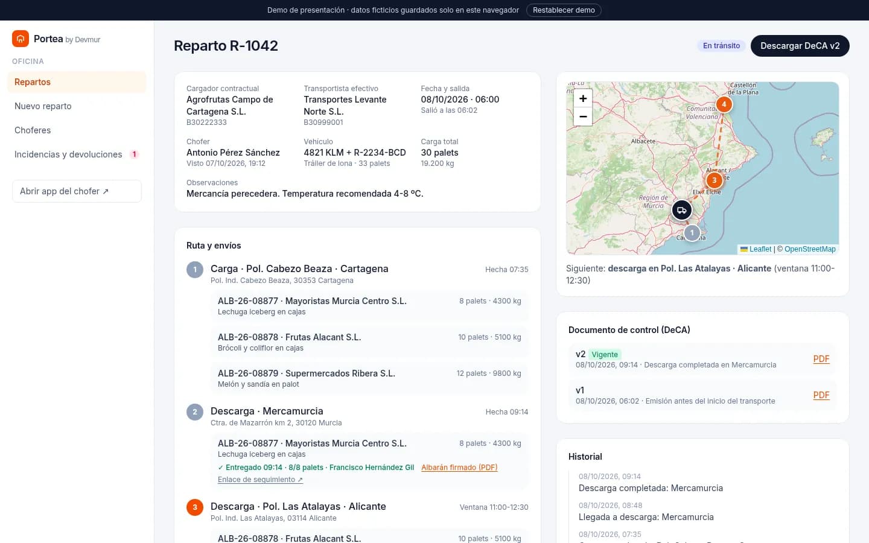Click route step 1 circle for Carga
The image size is (869, 543).
[x=195, y=270]
